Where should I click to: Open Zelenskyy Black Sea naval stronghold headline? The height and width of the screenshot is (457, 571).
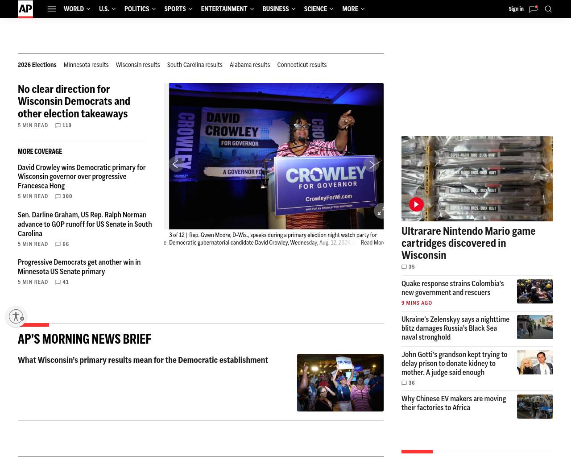pos(455,328)
